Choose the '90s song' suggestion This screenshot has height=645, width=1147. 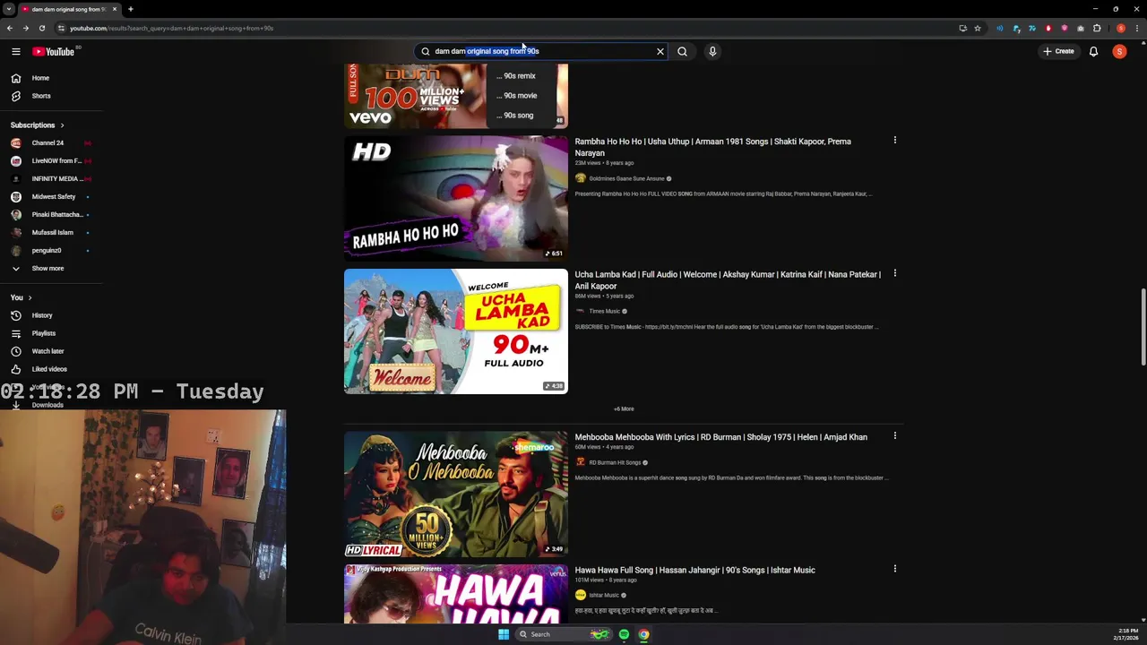(x=515, y=116)
